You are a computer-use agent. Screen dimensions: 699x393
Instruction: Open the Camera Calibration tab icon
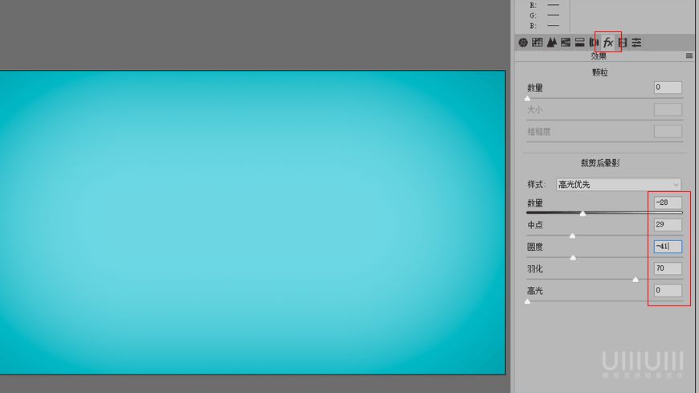(x=623, y=43)
